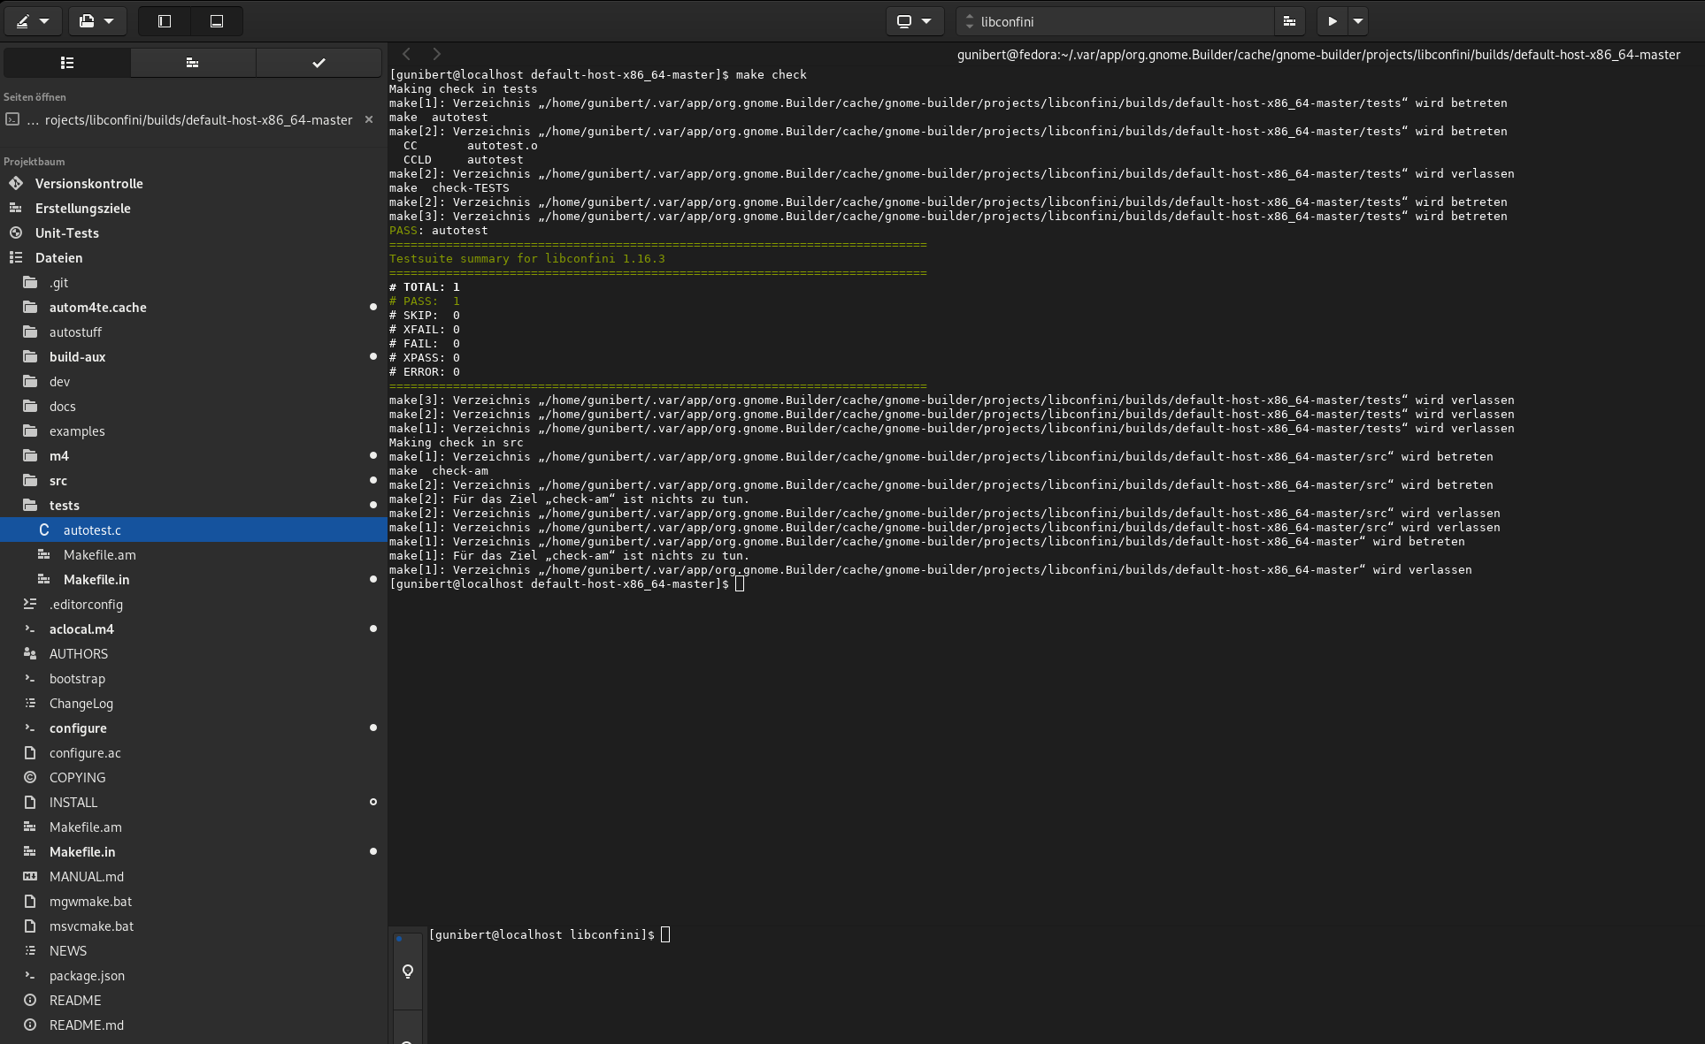1705x1044 pixels.
Task: Click the libconfini project search field
Action: 1117,21
